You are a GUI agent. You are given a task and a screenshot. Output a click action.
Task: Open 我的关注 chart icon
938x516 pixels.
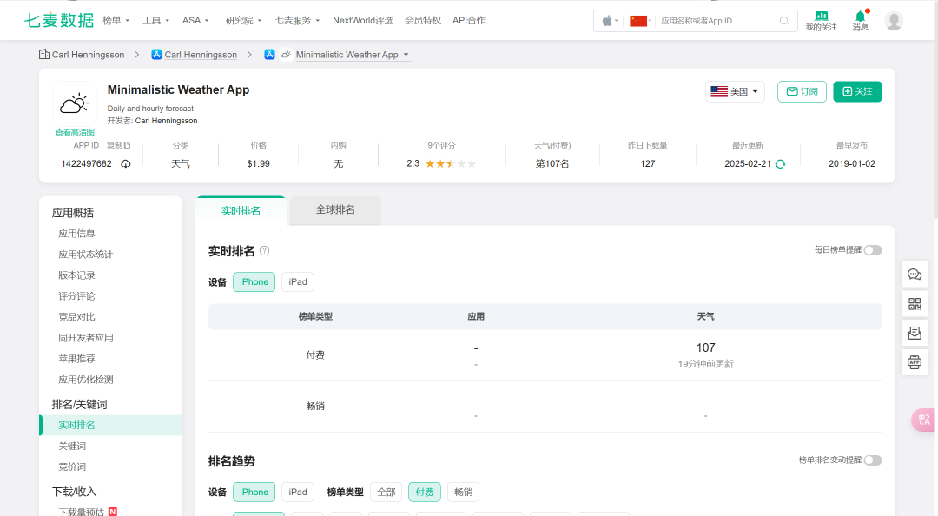pos(822,17)
